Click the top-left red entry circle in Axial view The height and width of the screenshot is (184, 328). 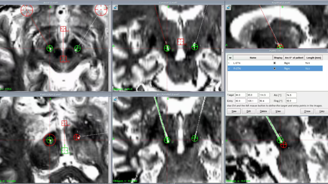27,10
